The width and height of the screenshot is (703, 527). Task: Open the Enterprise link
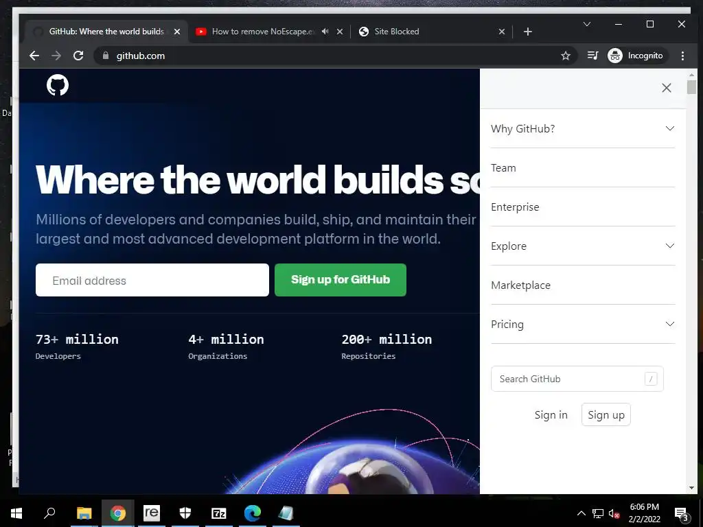point(515,207)
